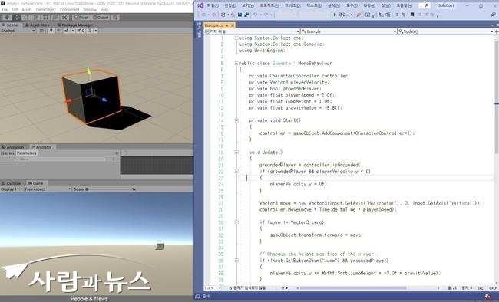Open the GameObject menu in Unity
The height and width of the screenshot is (302, 499).
click(46, 10)
